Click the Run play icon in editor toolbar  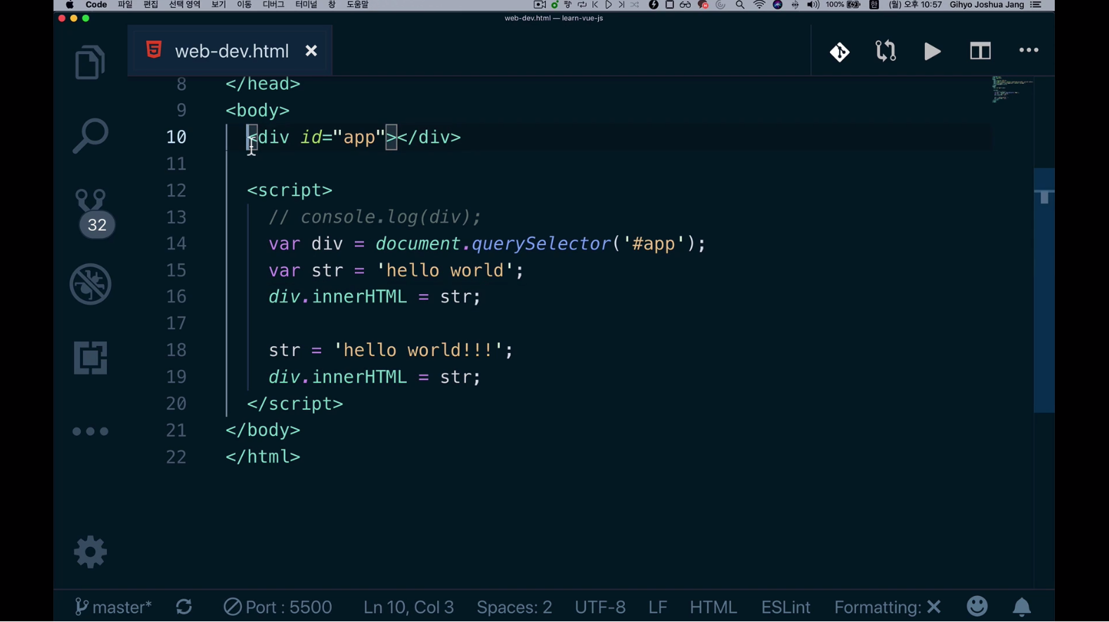tap(932, 51)
